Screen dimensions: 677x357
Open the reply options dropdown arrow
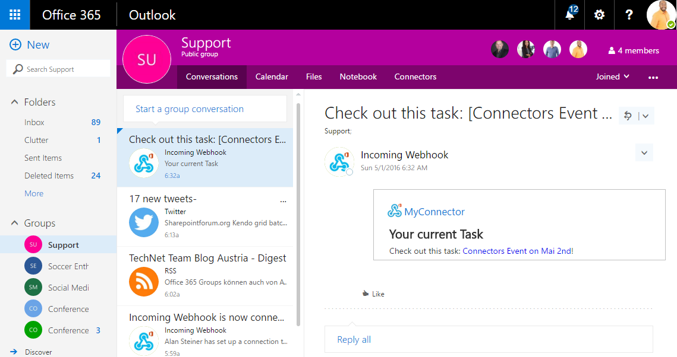pyautogui.click(x=646, y=116)
